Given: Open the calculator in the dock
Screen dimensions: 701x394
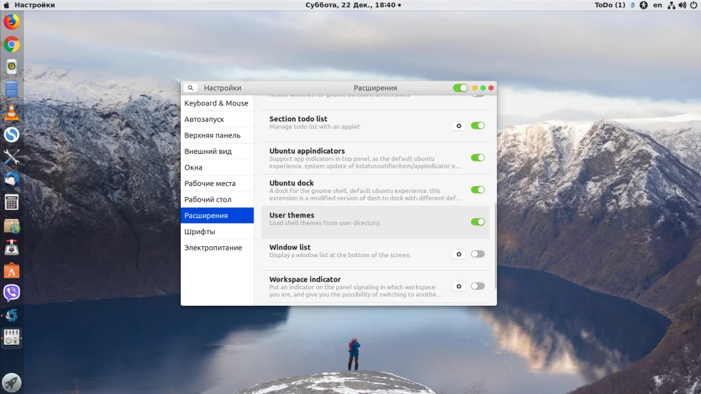Looking at the screenshot, I should coord(12,202).
